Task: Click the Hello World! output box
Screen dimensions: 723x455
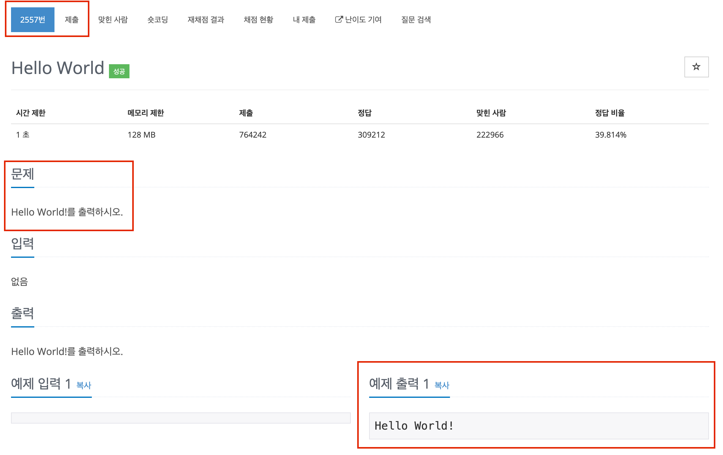Action: pos(538,426)
